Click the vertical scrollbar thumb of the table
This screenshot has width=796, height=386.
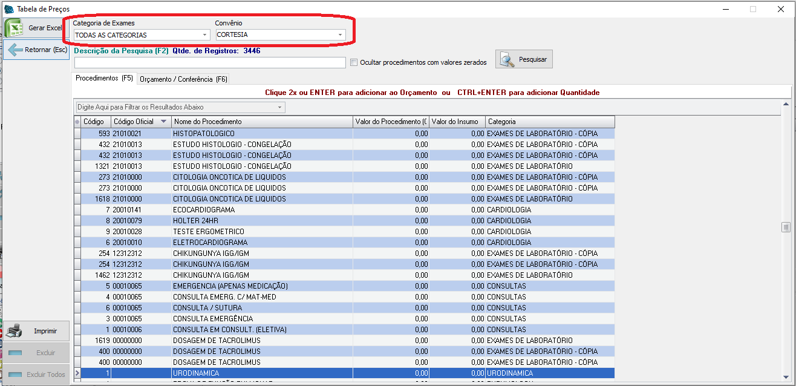tap(786, 227)
